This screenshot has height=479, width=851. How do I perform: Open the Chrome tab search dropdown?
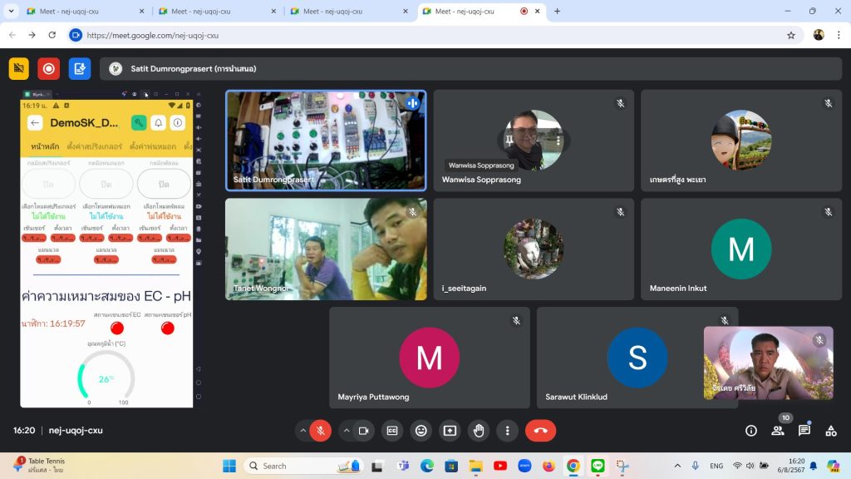[11, 11]
